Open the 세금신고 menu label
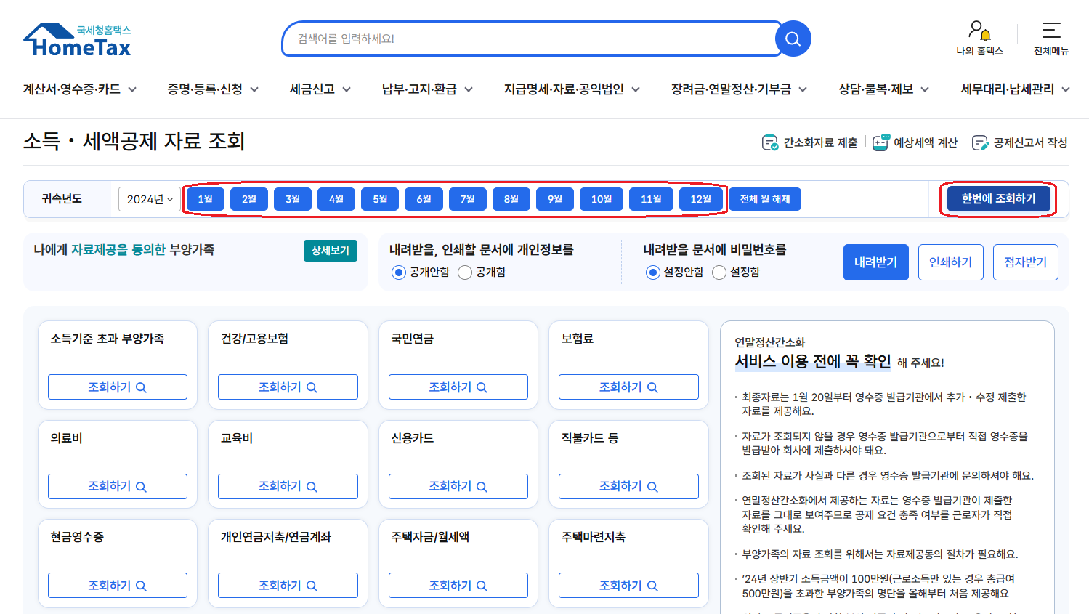The height and width of the screenshot is (614, 1089). [312, 89]
